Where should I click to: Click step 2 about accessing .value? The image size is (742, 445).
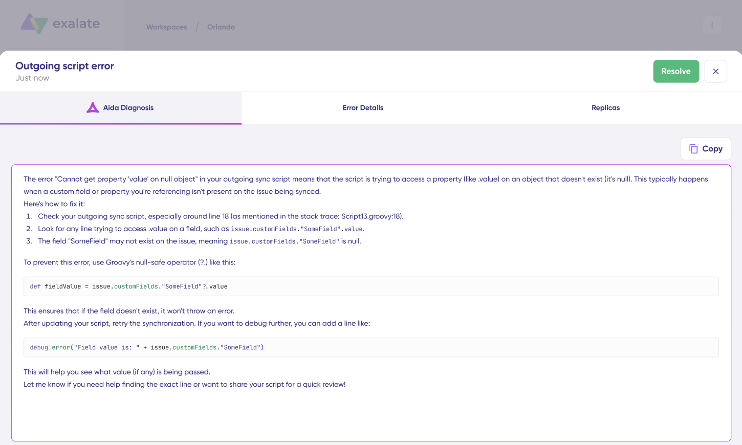(x=201, y=229)
